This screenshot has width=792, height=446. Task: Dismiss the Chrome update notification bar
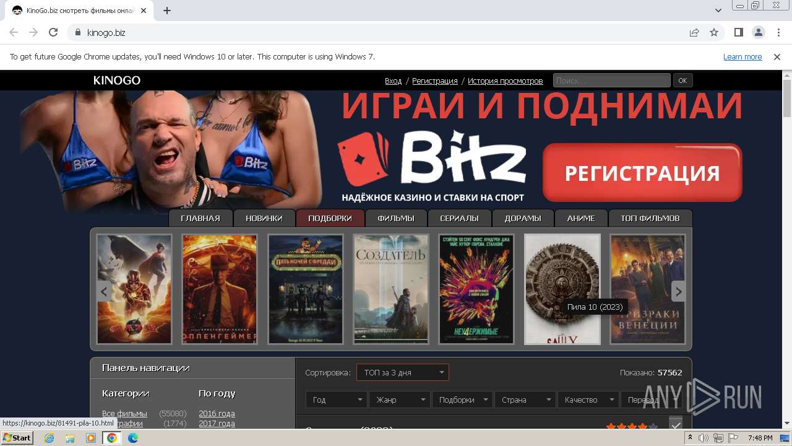(777, 56)
